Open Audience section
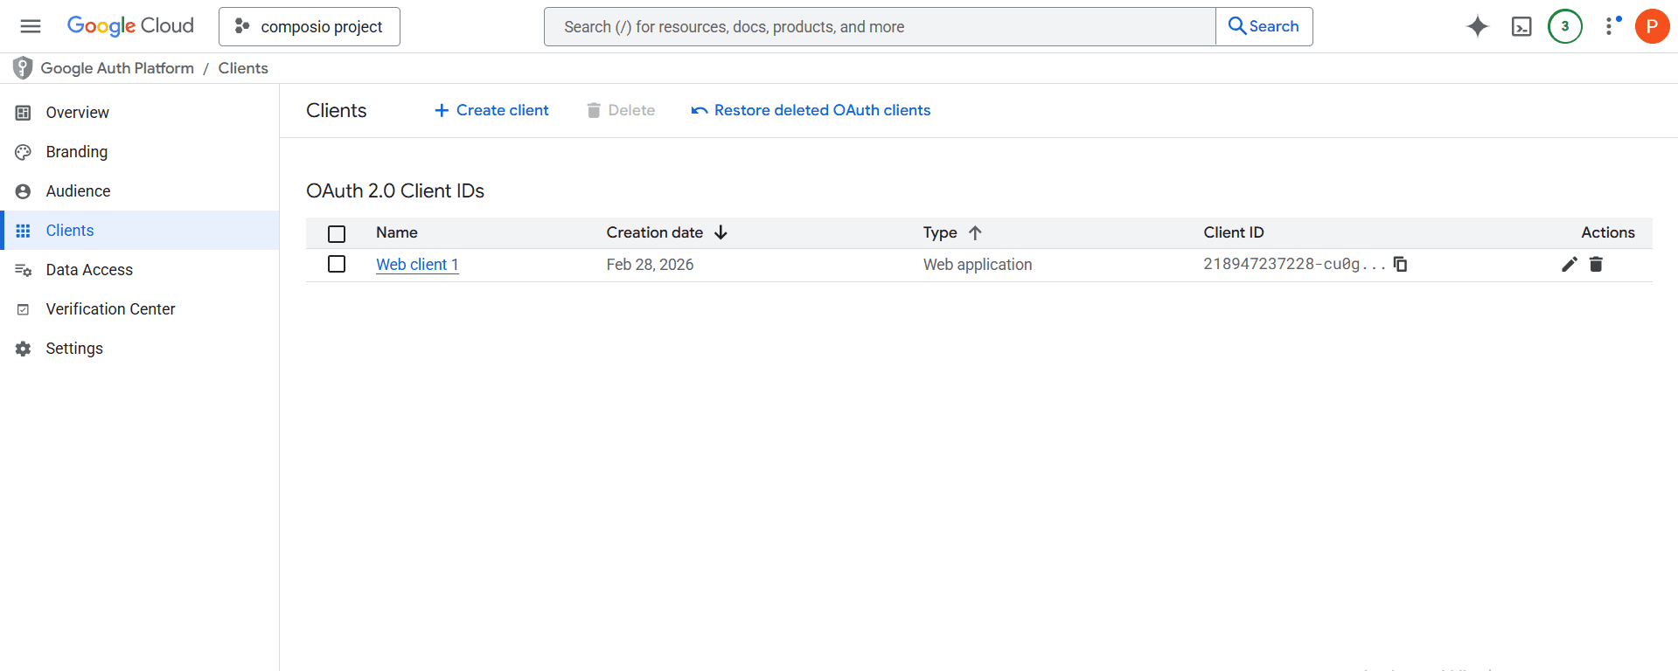 [140, 191]
